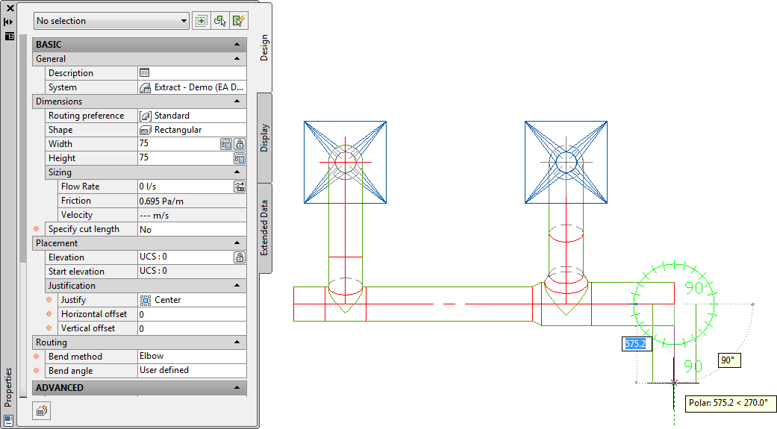The width and height of the screenshot is (777, 429).
Task: Collapse the Sizing section
Action: coord(237,172)
